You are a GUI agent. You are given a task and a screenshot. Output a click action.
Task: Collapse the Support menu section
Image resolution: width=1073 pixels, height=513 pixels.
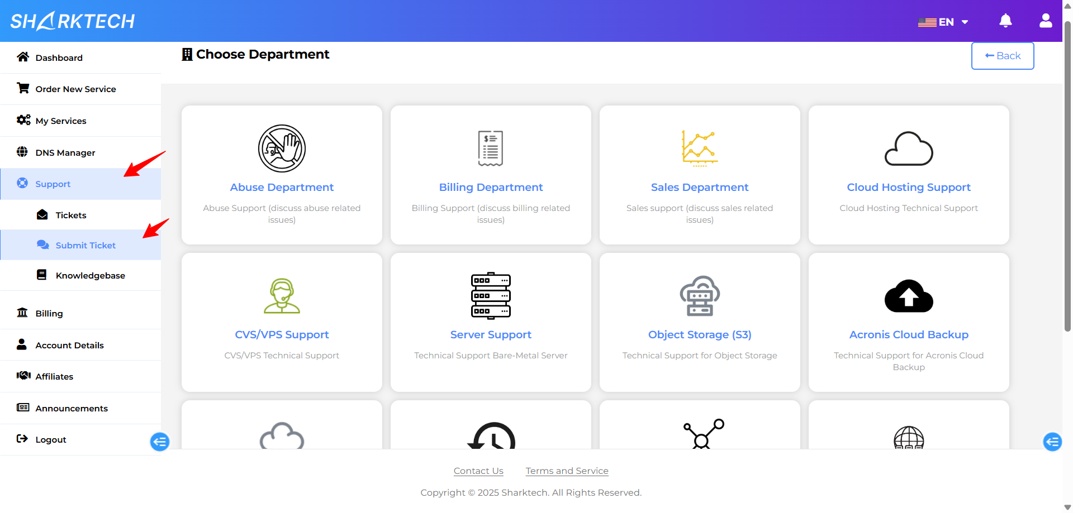pos(80,184)
